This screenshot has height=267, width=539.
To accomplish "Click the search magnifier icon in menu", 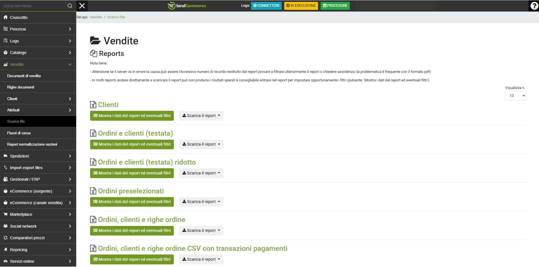I will tap(70, 6).
